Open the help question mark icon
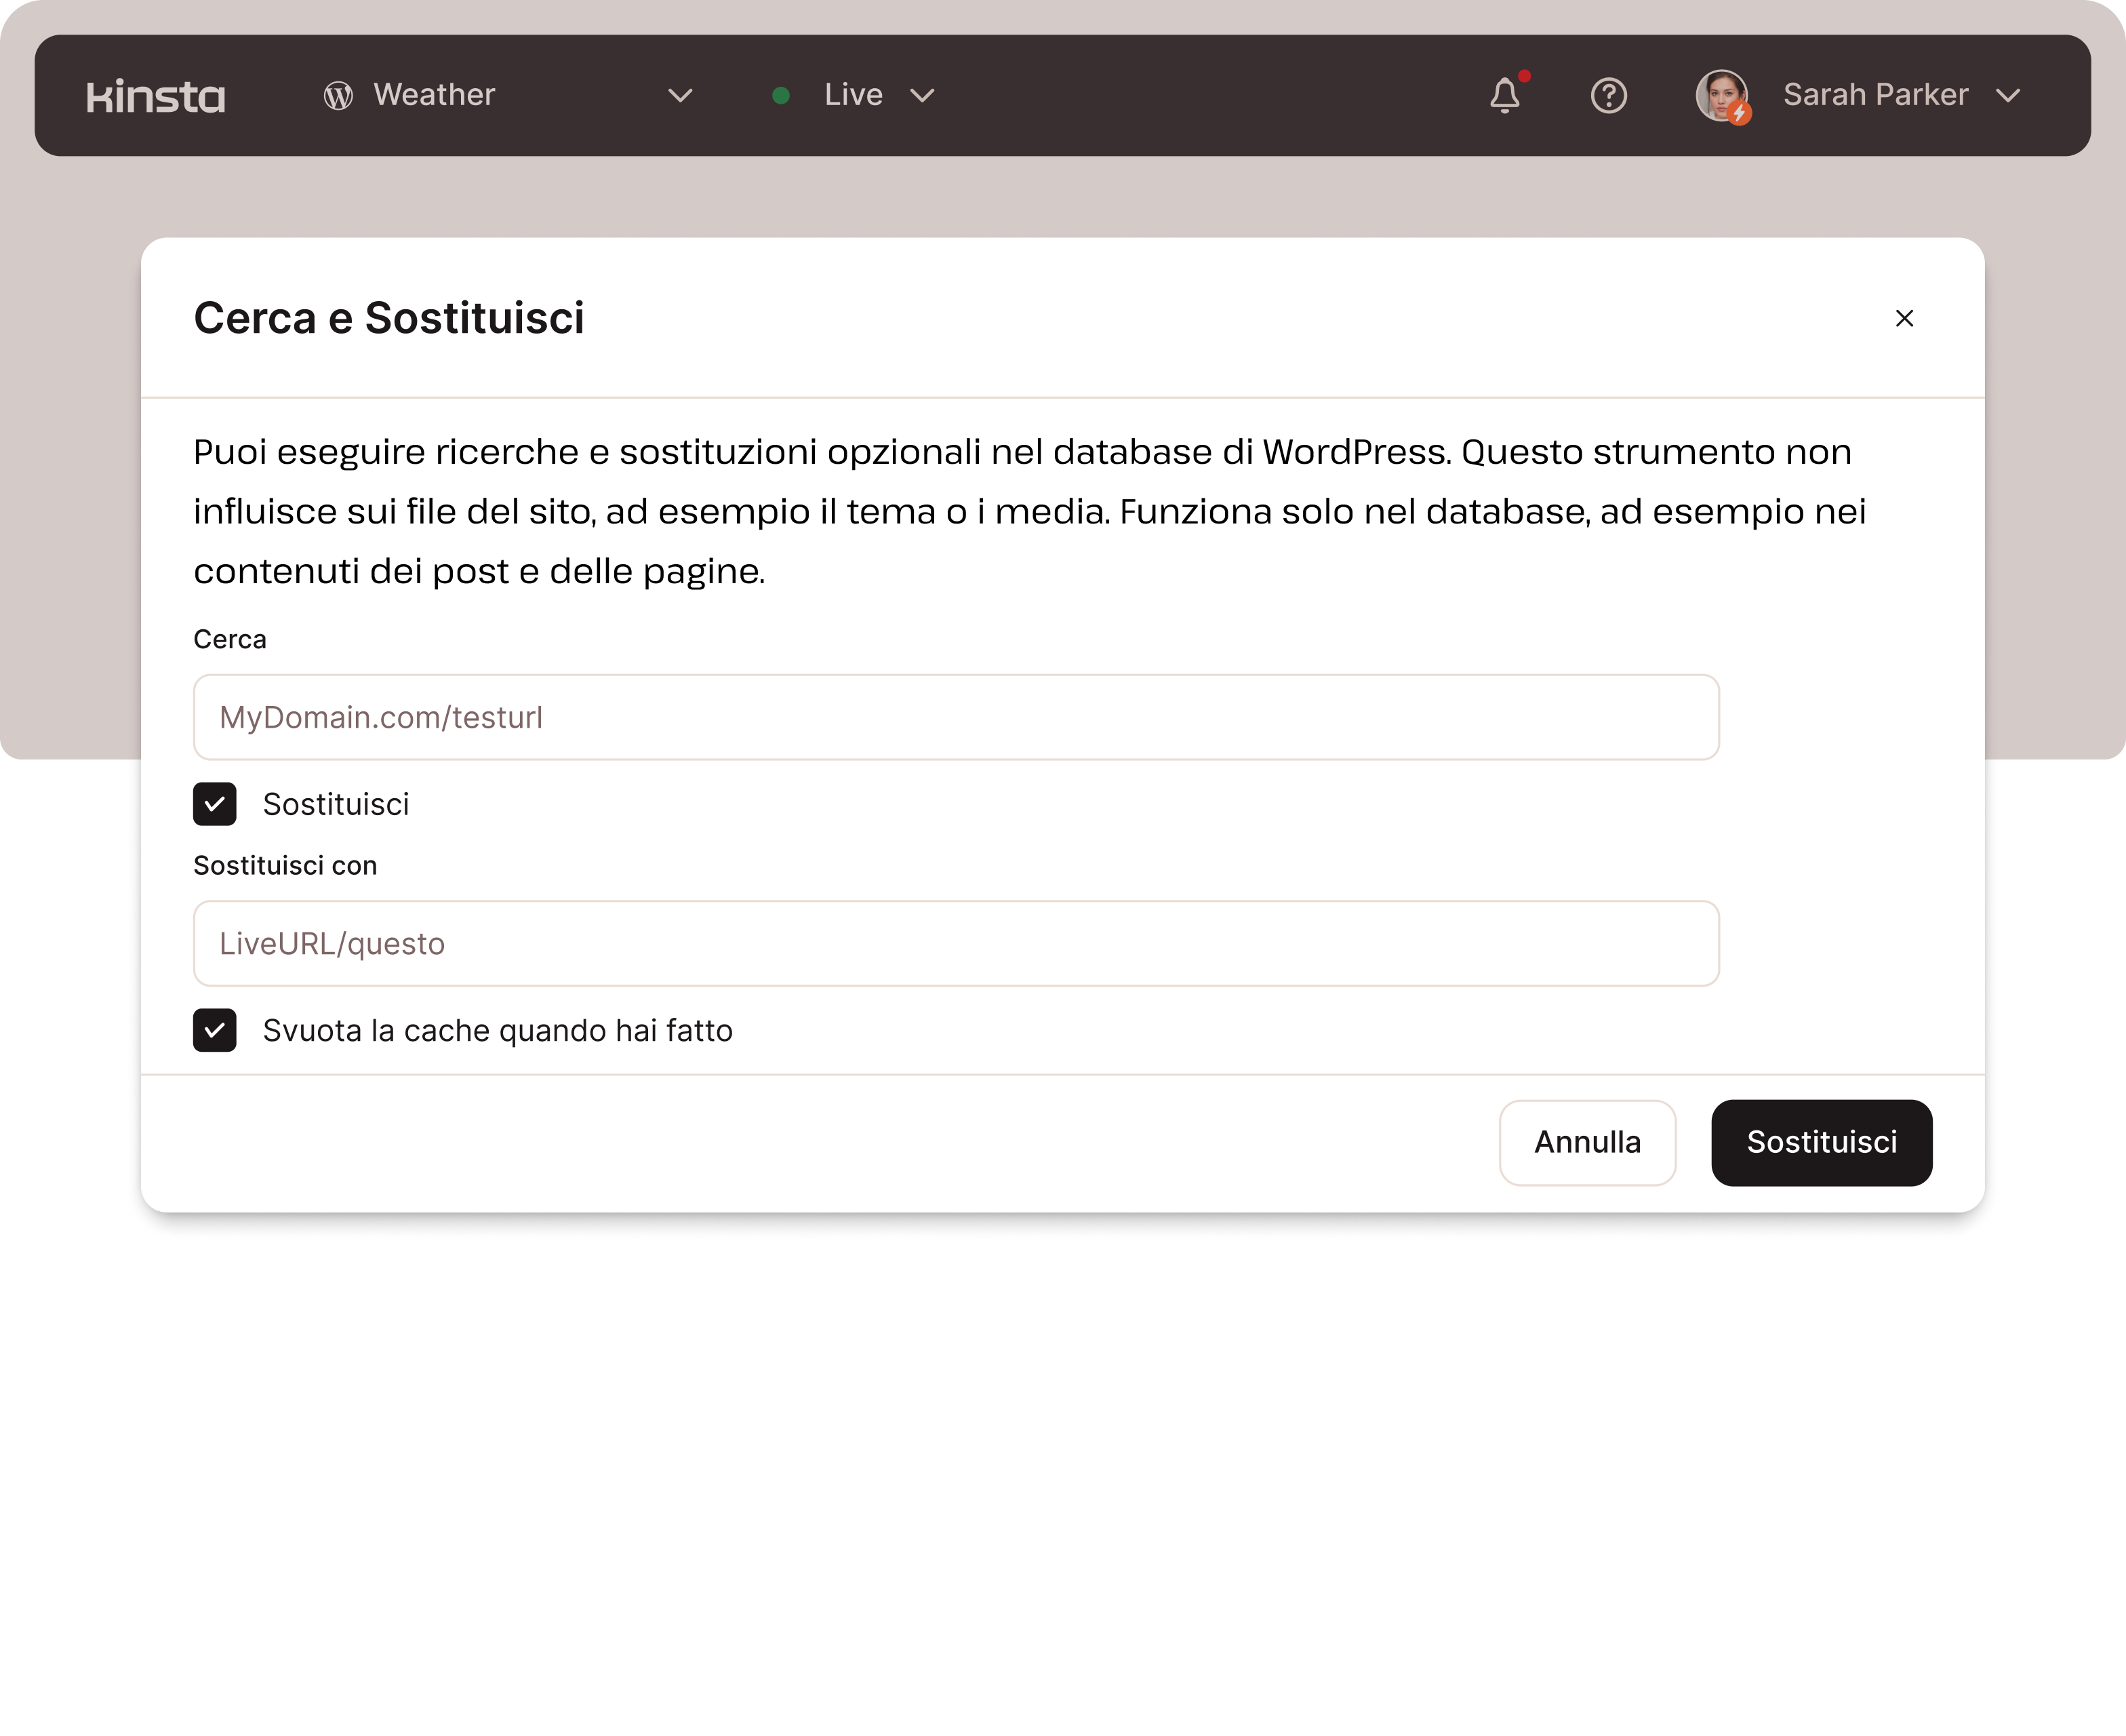 (x=1608, y=96)
